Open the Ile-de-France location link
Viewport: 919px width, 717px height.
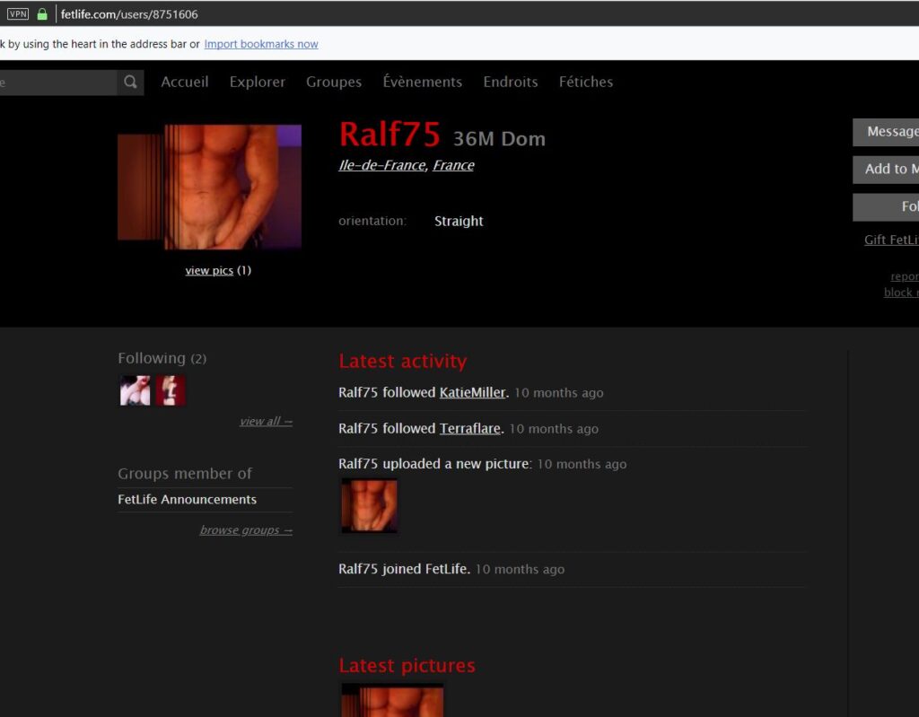[381, 165]
